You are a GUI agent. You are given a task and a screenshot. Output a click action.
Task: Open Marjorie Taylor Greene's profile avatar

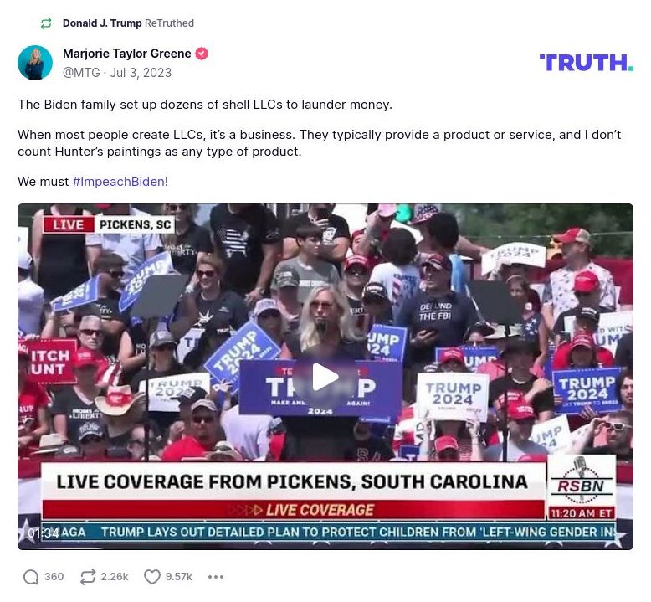(x=35, y=63)
